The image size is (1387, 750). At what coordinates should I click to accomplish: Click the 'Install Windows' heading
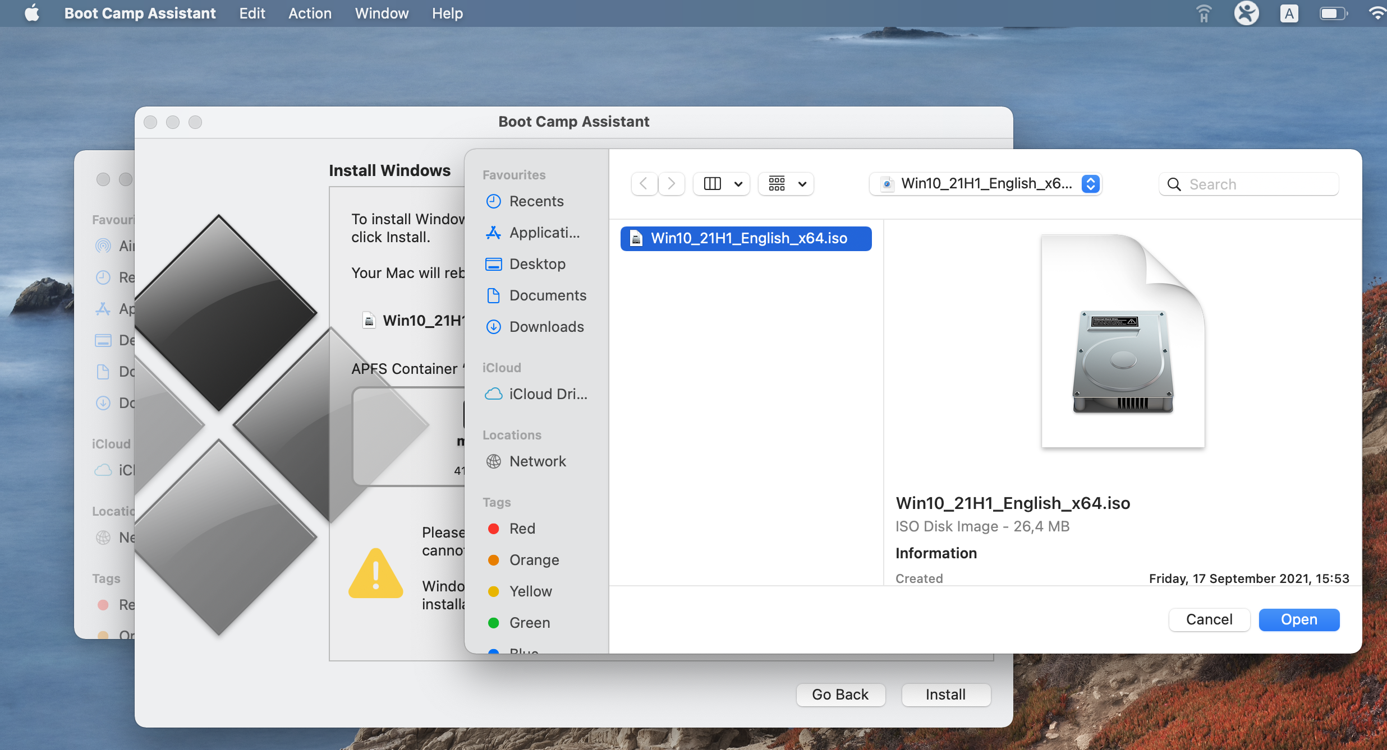(390, 170)
